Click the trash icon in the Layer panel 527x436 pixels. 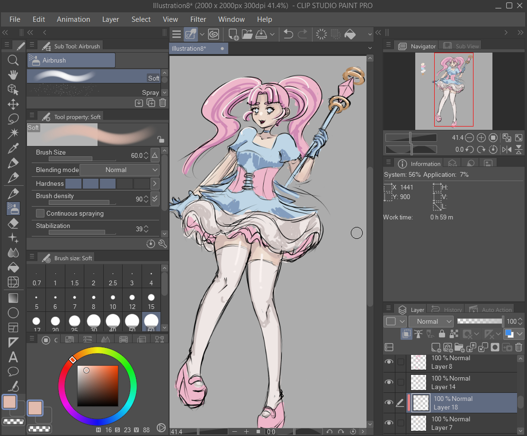click(x=519, y=347)
